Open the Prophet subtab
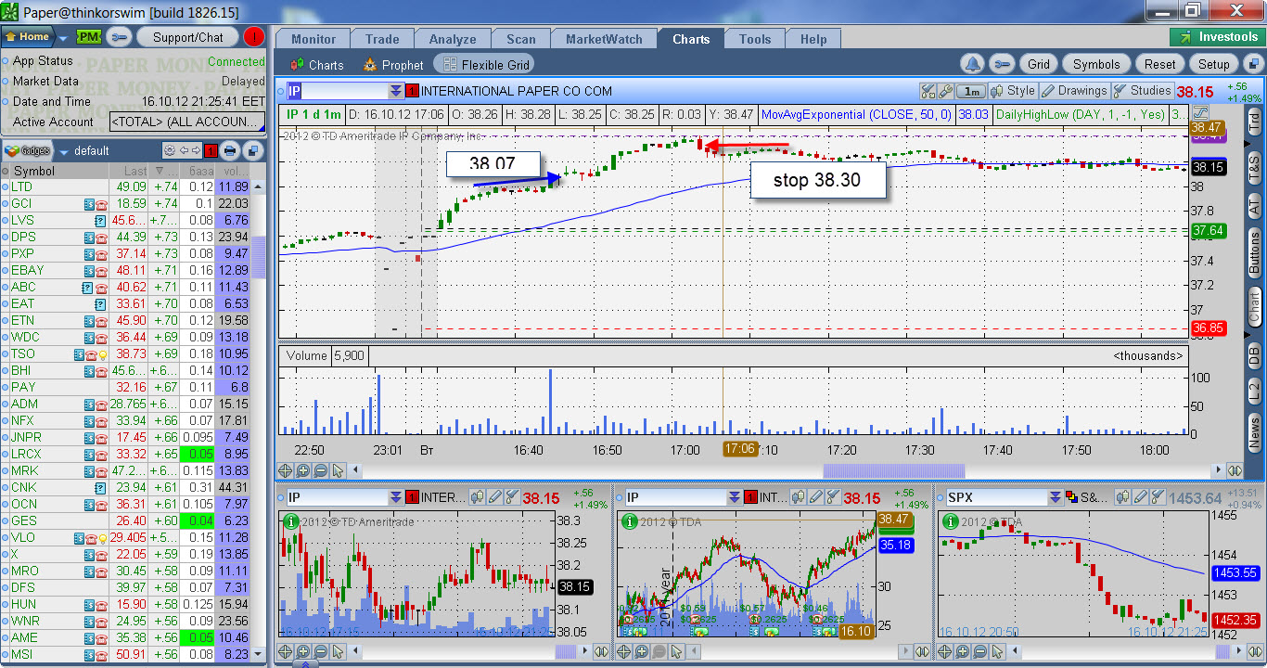This screenshot has height=668, width=1267. (x=393, y=65)
